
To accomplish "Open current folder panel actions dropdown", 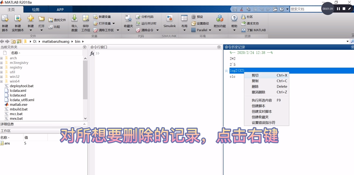I will pos(85,47).
